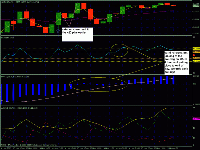Click the '10 Nov 13:00' time label
The height and width of the screenshot is (150, 200).
[32, 148]
